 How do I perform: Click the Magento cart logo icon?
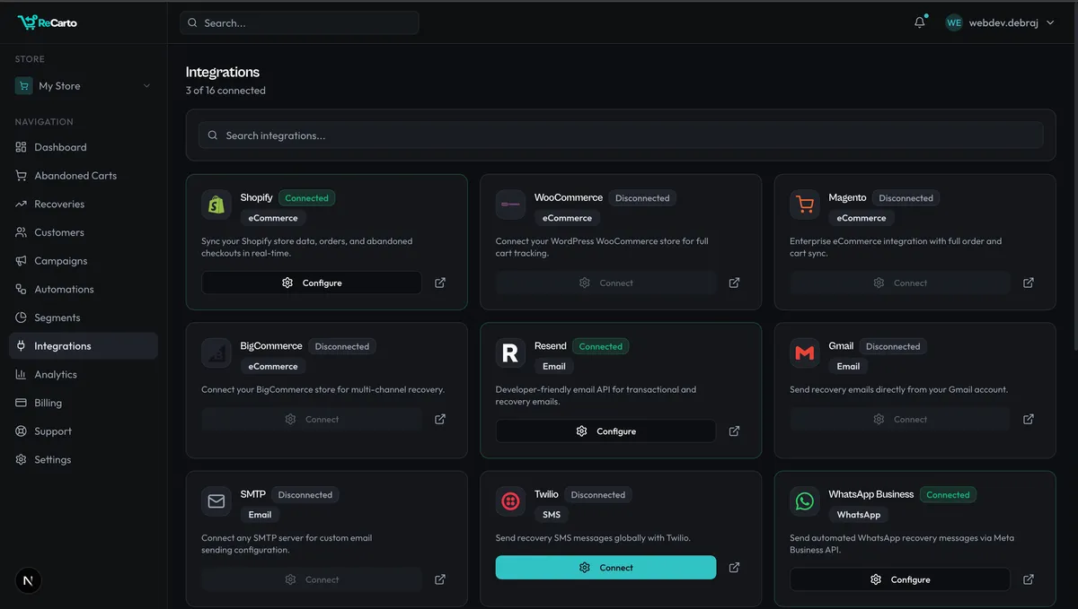click(805, 204)
